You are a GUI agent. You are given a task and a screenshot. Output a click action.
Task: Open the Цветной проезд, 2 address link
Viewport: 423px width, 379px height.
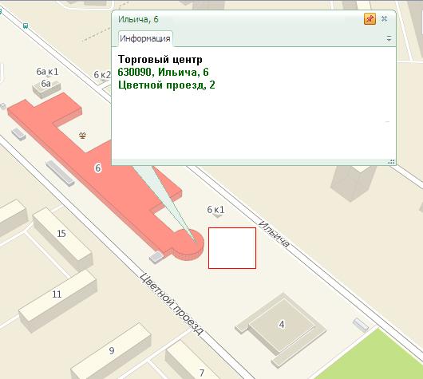(167, 85)
